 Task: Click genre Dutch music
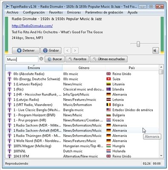click(73, 151)
